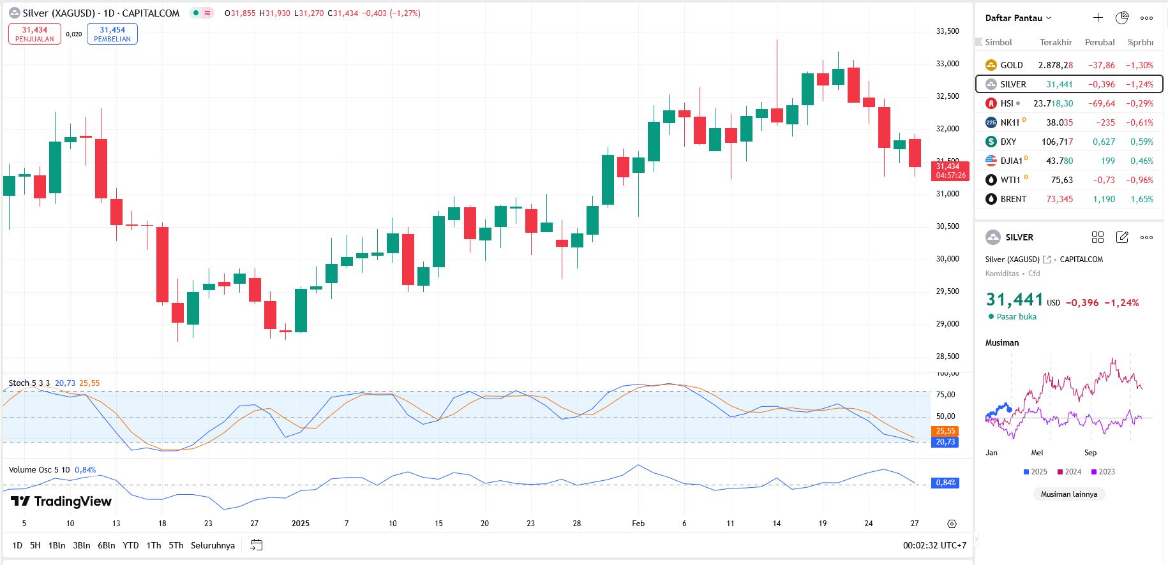The width and height of the screenshot is (1168, 565).
Task: Open the pie chart advanced view icon
Action: point(1122,18)
